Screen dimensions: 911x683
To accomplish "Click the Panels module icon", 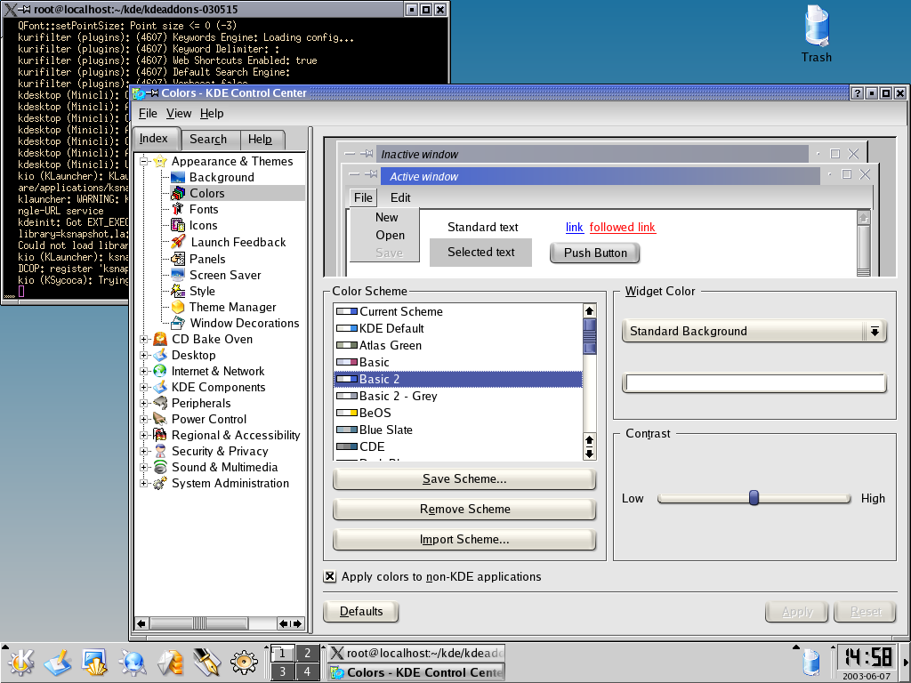I will 178,259.
